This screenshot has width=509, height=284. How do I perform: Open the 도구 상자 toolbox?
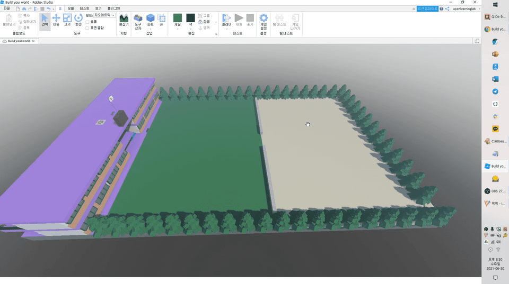(x=138, y=22)
